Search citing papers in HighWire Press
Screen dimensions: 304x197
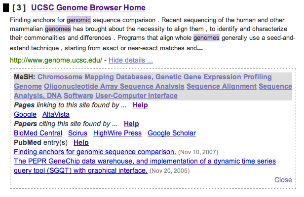click(117, 133)
